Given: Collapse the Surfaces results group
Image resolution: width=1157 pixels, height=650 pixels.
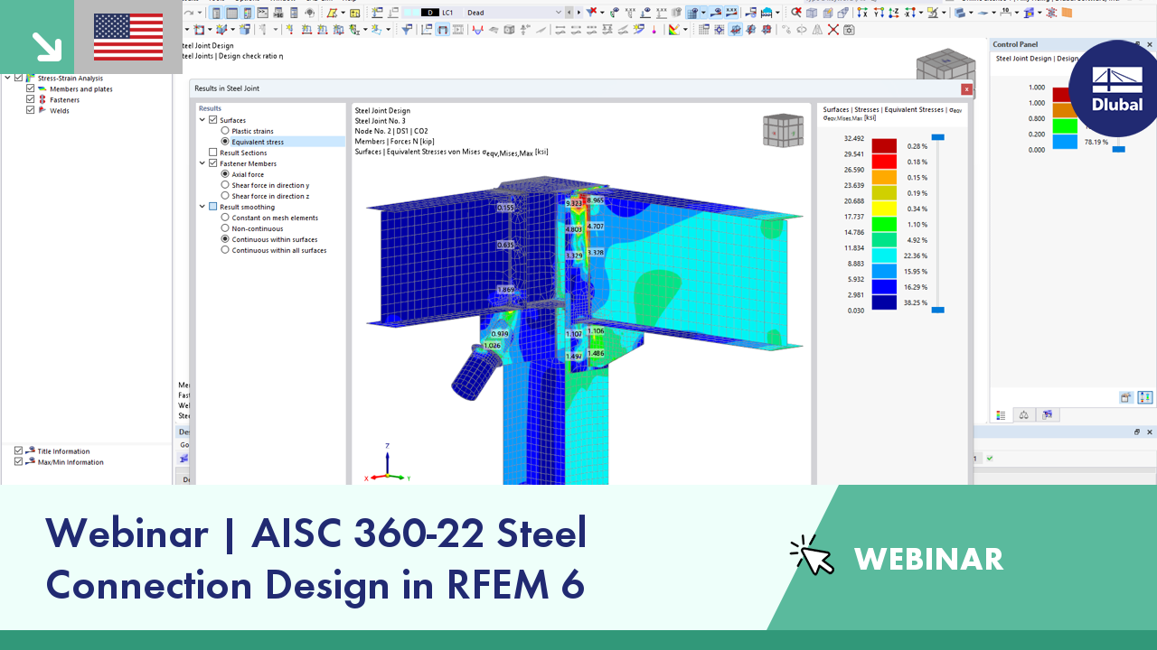Looking at the screenshot, I should pyautogui.click(x=202, y=120).
